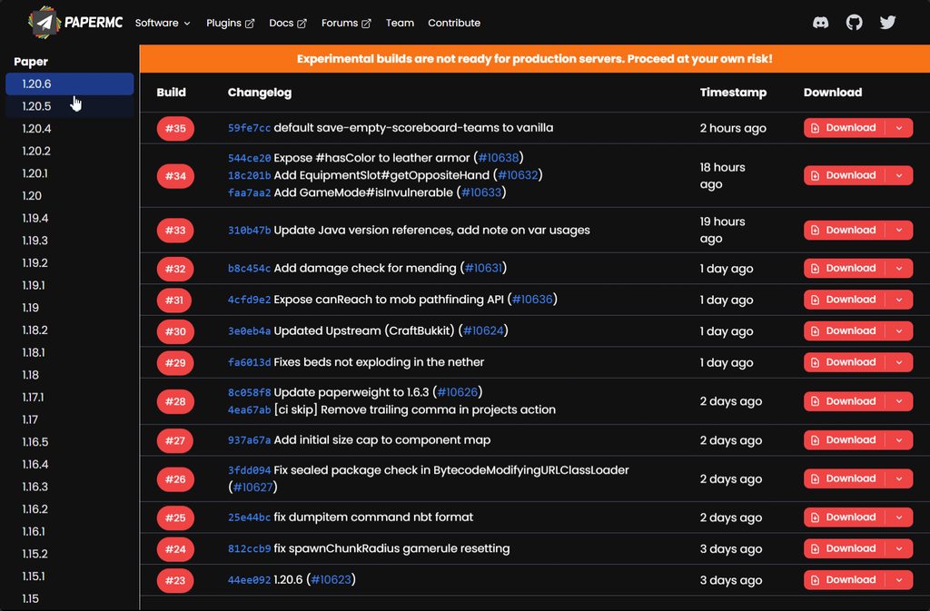
Task: Open commit link 59fe7cc
Action: 249,128
